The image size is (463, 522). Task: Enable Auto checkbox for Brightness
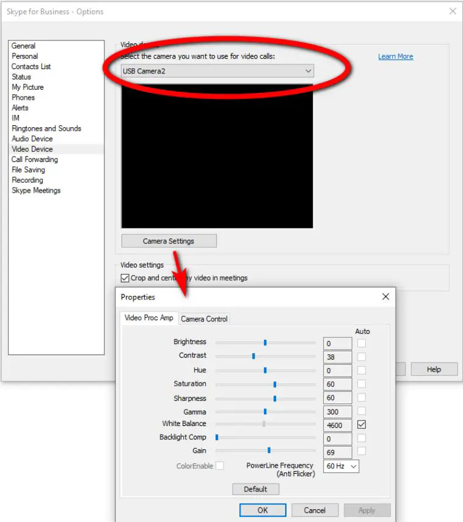click(362, 344)
